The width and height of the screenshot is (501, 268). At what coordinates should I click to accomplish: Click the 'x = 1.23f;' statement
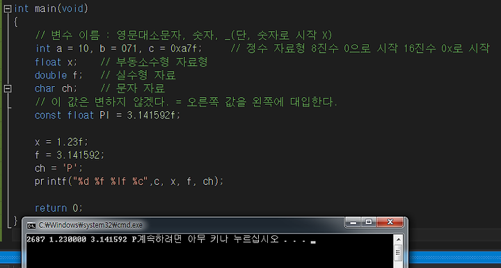pyautogui.click(x=61, y=142)
